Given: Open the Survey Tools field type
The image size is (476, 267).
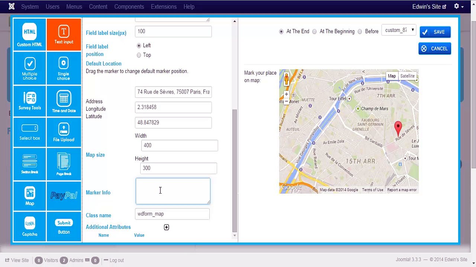Looking at the screenshot, I should click(x=29, y=101).
